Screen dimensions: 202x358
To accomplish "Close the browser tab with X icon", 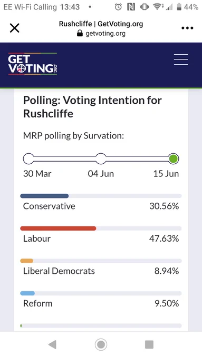I will pyautogui.click(x=14, y=28).
